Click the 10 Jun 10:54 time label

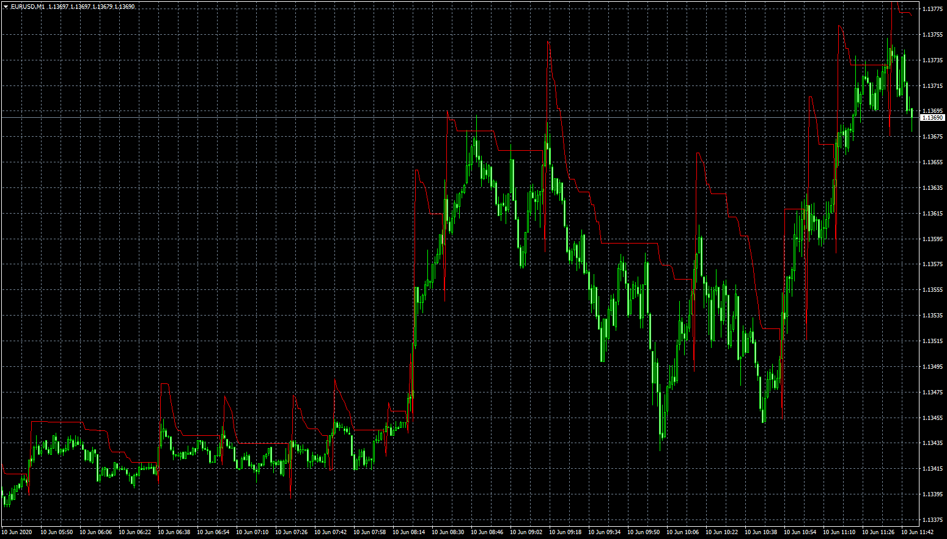pyautogui.click(x=800, y=532)
